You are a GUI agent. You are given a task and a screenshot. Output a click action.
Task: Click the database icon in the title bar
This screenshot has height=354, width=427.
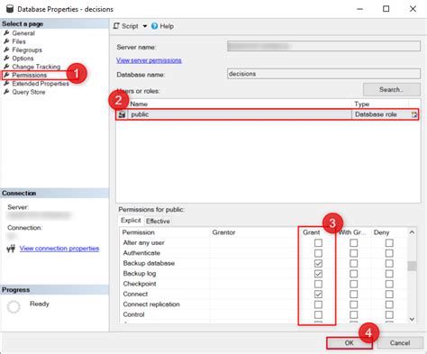click(10, 9)
